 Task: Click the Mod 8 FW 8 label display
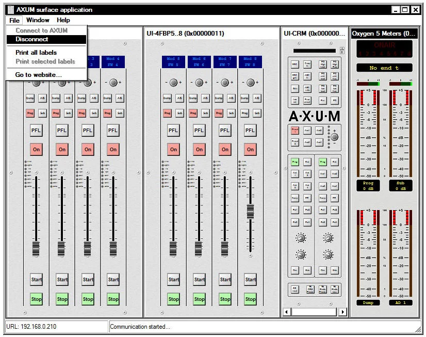tap(250, 62)
